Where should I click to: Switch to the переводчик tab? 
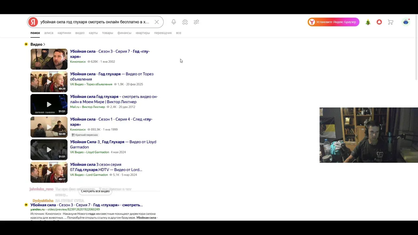coord(163,33)
